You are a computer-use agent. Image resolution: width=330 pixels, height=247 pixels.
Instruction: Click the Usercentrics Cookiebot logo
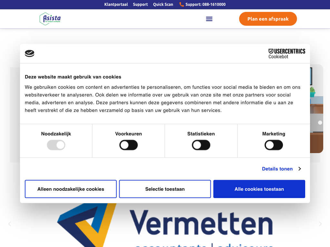286,53
